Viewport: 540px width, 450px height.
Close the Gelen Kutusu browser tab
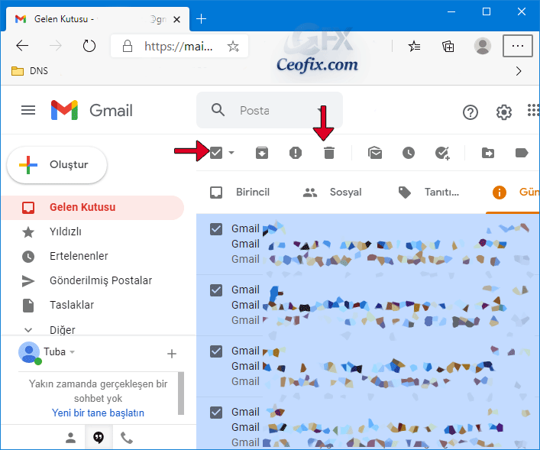[176, 19]
